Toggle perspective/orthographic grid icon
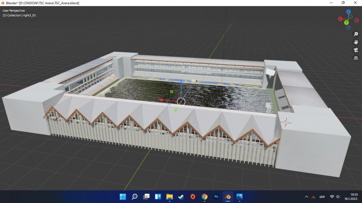This screenshot has width=362, height=203. point(355,58)
